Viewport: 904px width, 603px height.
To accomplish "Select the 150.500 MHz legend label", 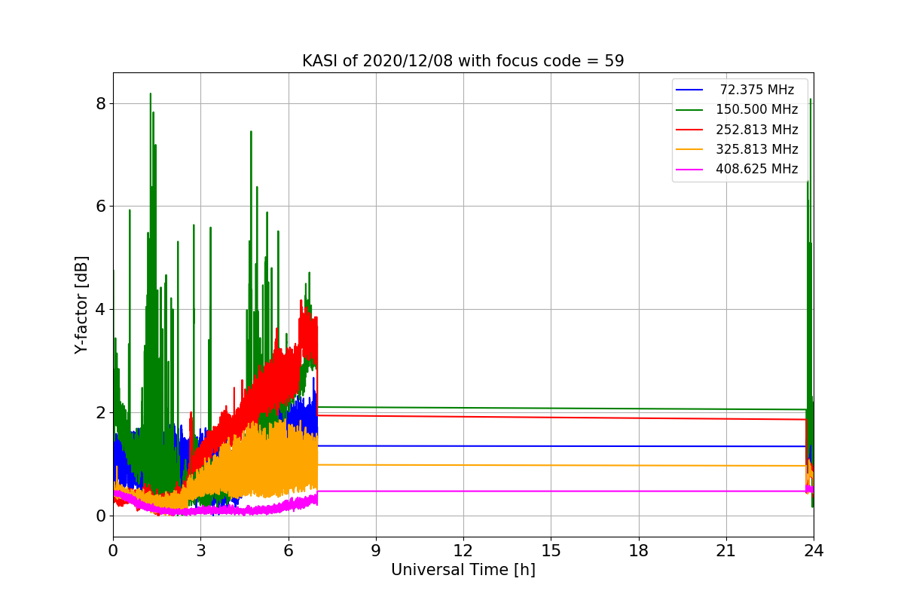I will pyautogui.click(x=757, y=109).
